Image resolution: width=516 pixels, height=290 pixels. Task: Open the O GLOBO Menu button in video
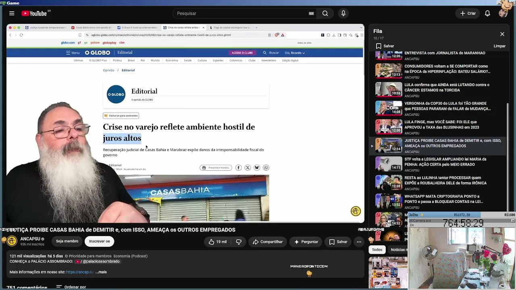coord(73,53)
